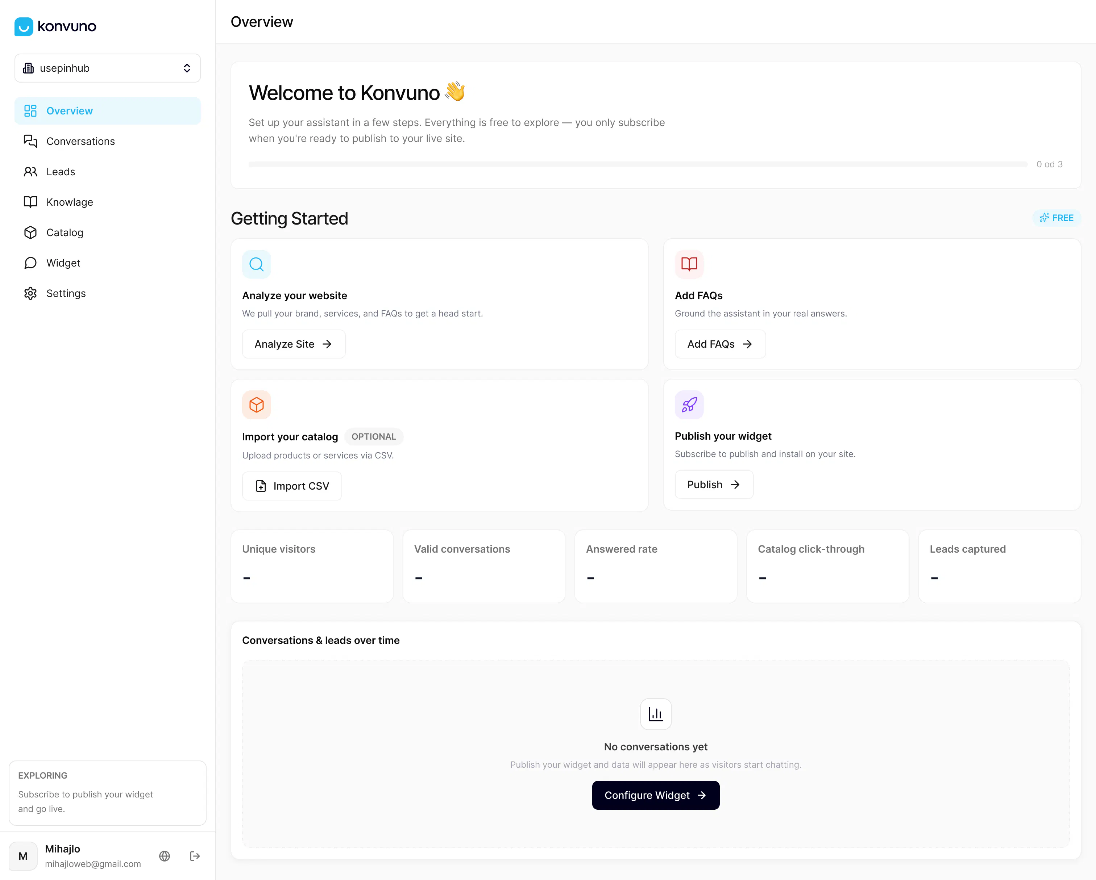Click the Publish button

(714, 485)
